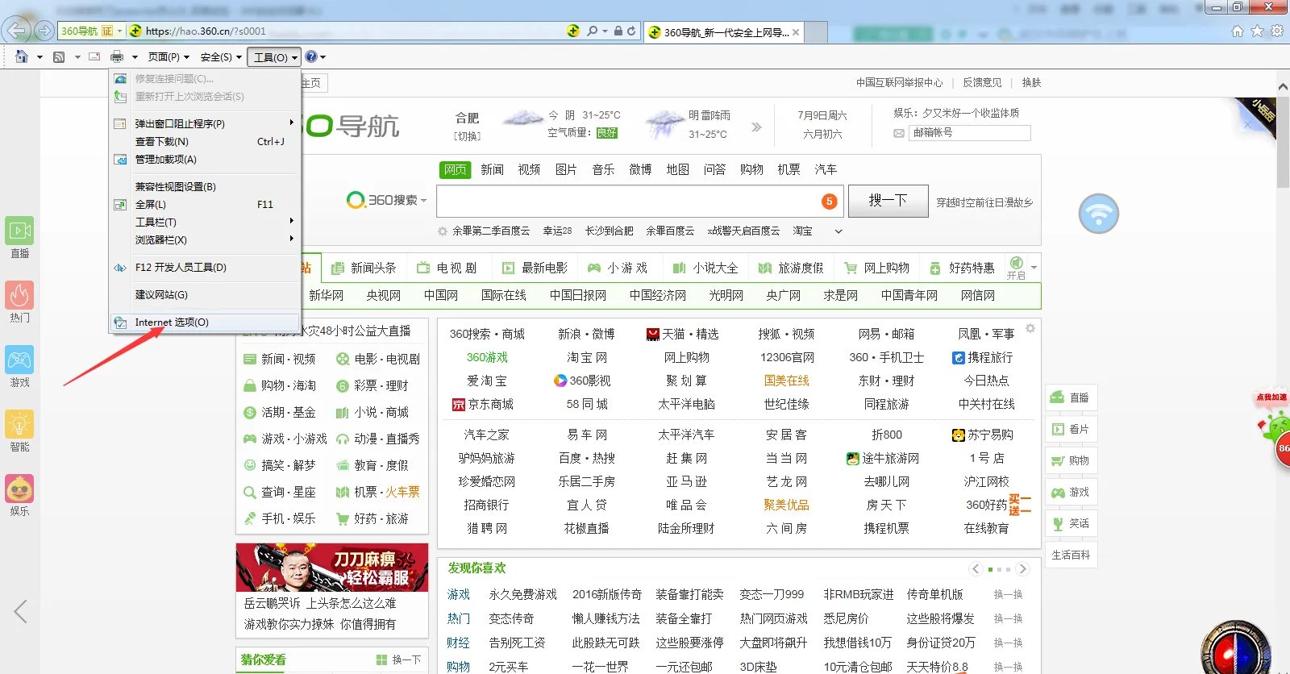
Task: Expand 工具栏(T) submenu
Action: (205, 222)
